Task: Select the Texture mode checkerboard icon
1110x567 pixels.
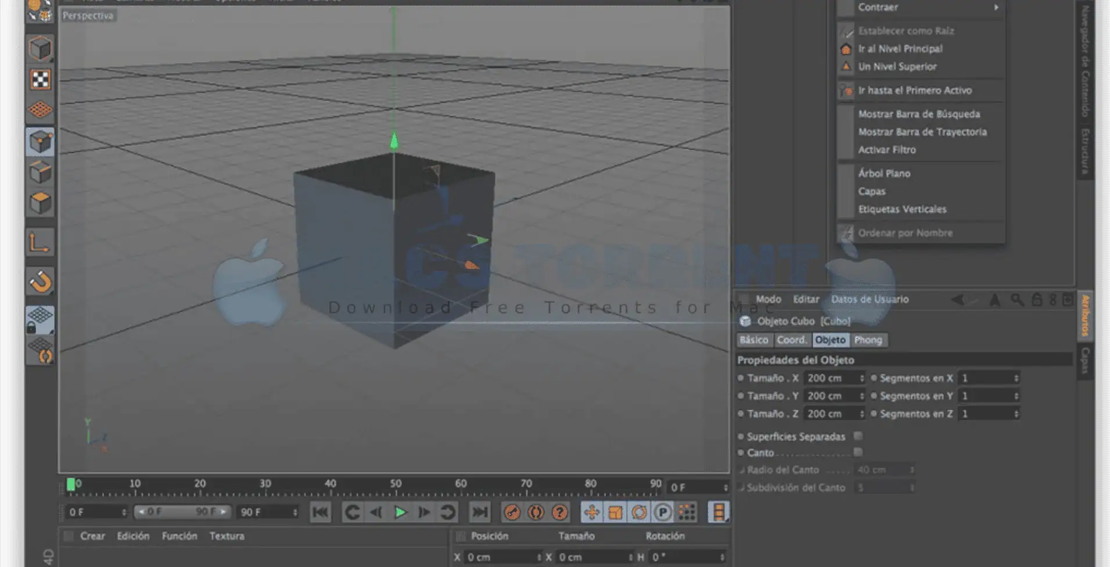Action: coord(40,80)
